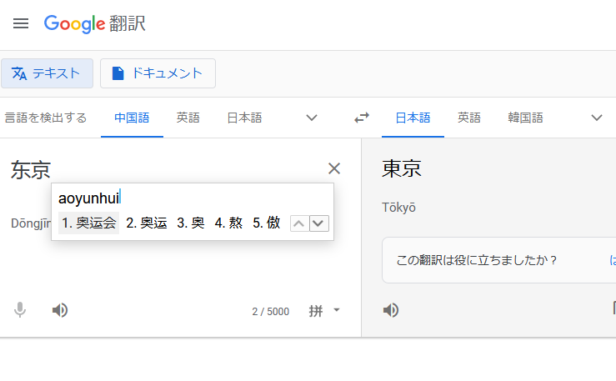616x381 pixels.
Task: Click the source text 东京
Action: coord(31,170)
